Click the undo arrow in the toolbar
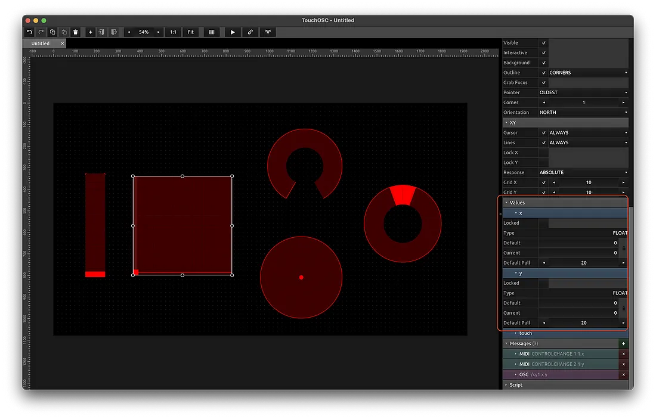This screenshot has height=419, width=656. click(30, 32)
